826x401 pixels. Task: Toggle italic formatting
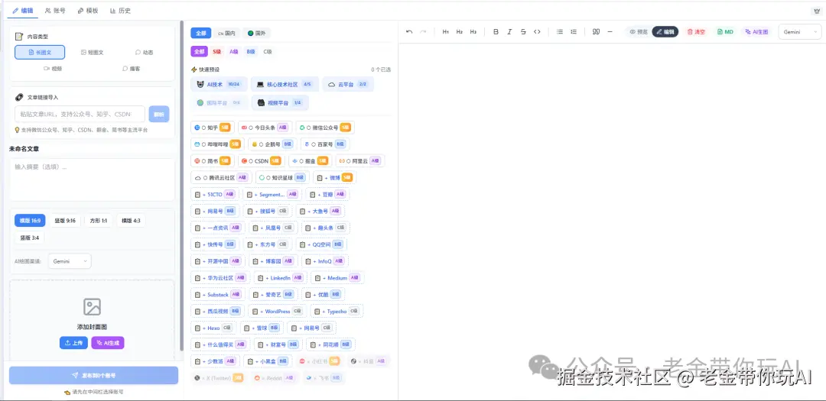click(509, 31)
